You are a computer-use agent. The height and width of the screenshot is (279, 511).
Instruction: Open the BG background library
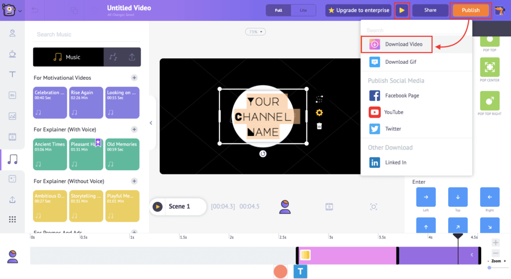12,95
